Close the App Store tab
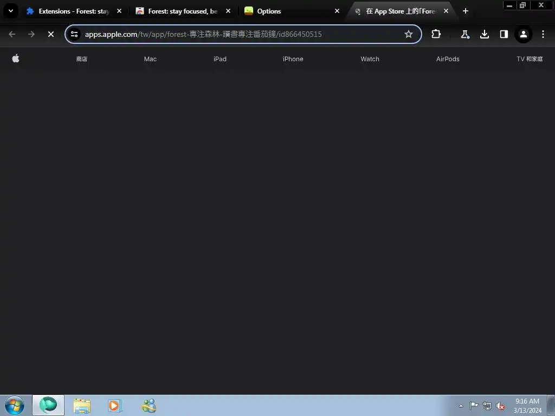Viewport: 555px width, 416px height. [446, 11]
